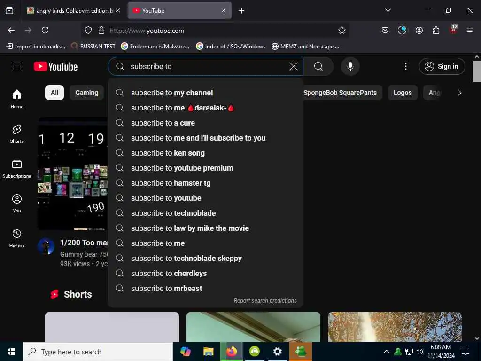This screenshot has height=361, width=481.
Task: Click Import bookmarks in bookmarks bar
Action: click(36, 47)
